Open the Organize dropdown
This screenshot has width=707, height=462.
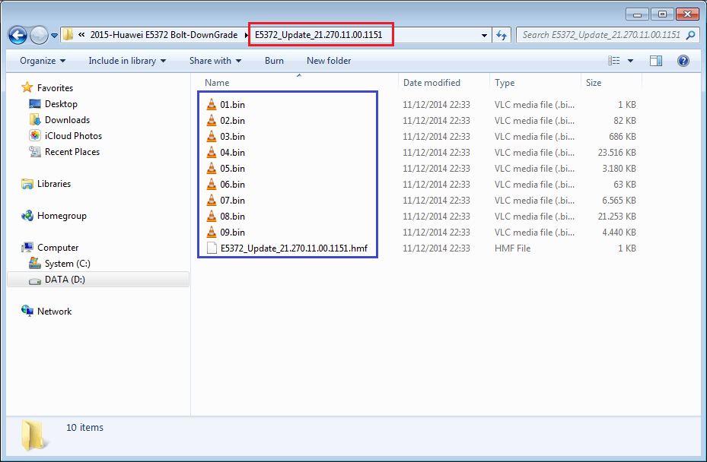tap(38, 60)
